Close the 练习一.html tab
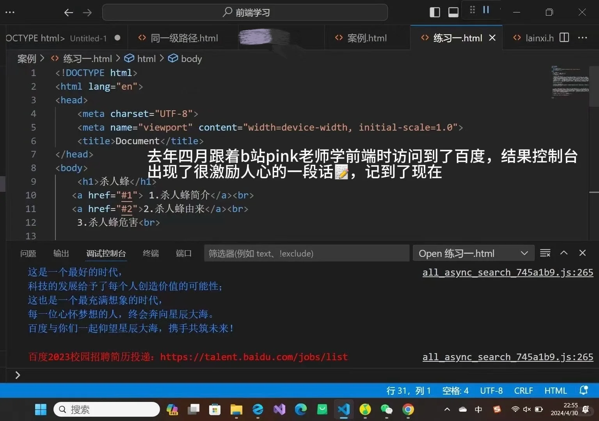 (x=492, y=38)
